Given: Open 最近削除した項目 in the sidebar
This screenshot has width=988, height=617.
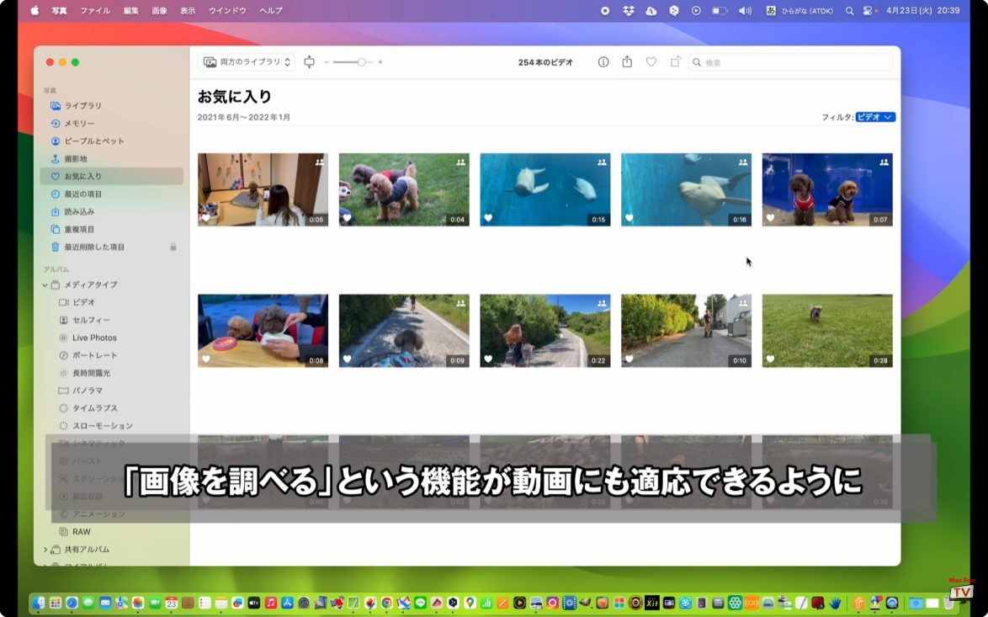Looking at the screenshot, I should [x=112, y=247].
